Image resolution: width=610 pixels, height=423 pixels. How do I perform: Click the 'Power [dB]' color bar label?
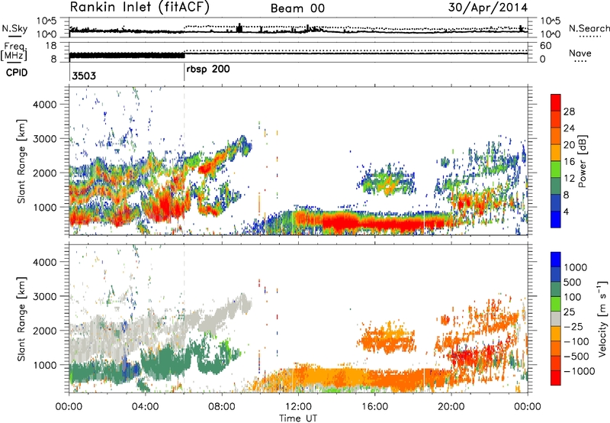(582, 162)
